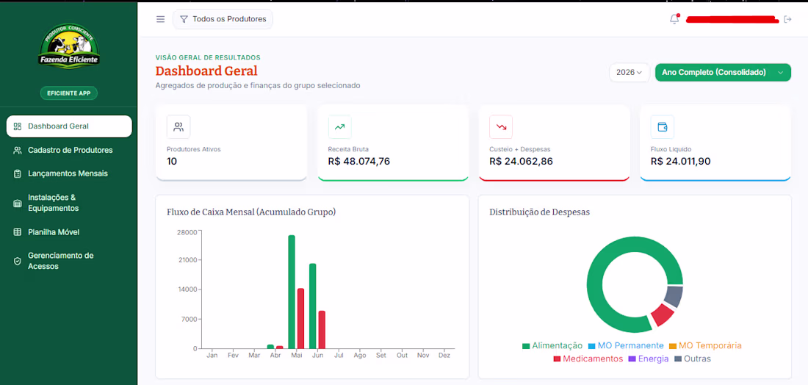Click the value R$ 24.062,86
Screen dimensions: 808x385
click(521, 162)
